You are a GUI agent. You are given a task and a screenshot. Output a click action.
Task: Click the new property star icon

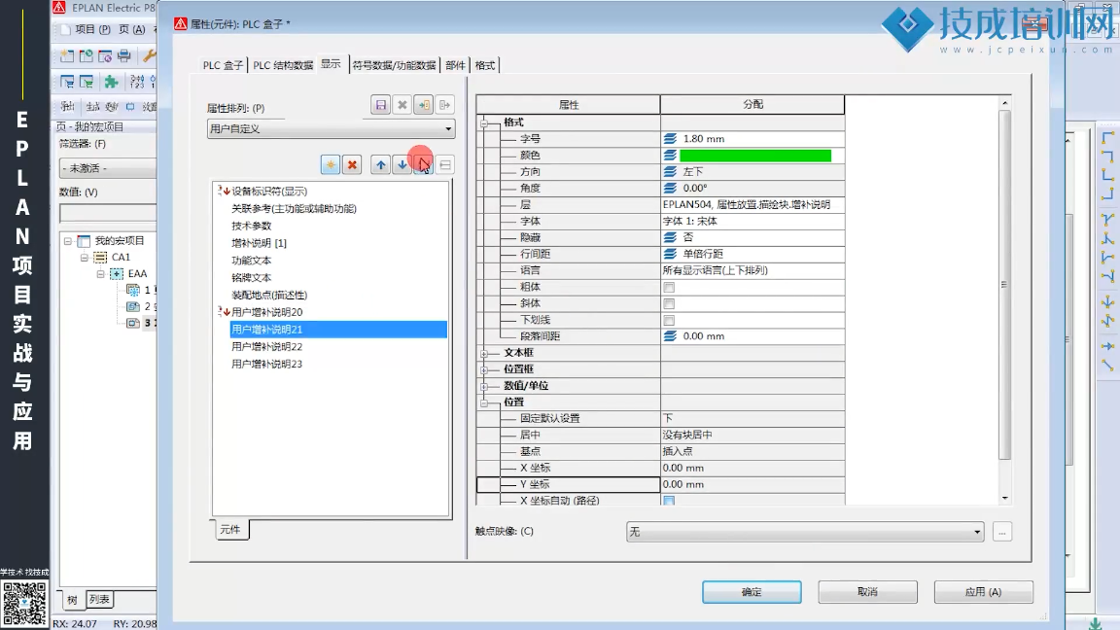coord(331,165)
